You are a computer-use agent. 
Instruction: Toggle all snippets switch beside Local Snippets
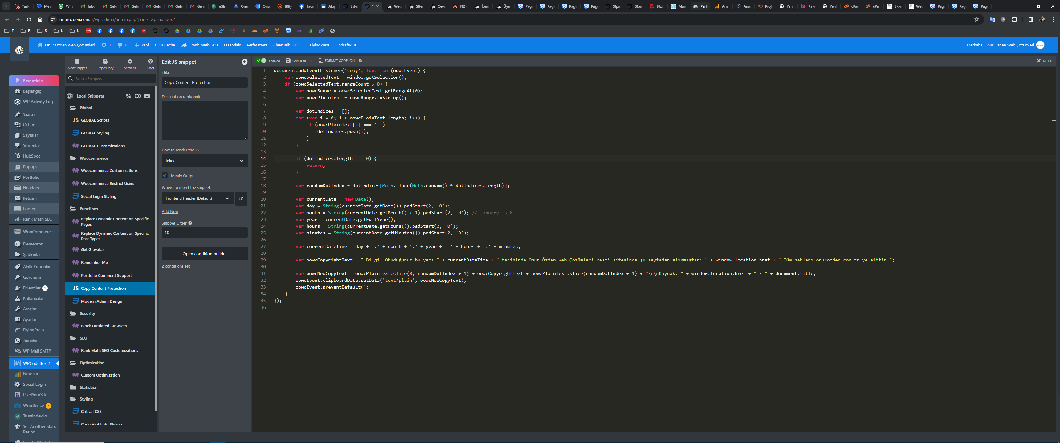tap(138, 96)
